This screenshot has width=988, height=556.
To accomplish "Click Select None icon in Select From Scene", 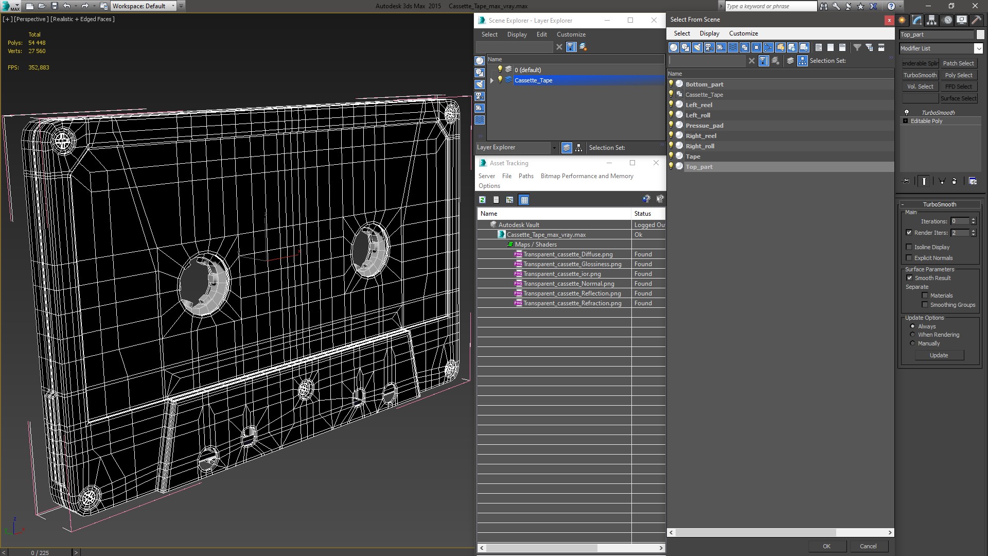I will (831, 47).
